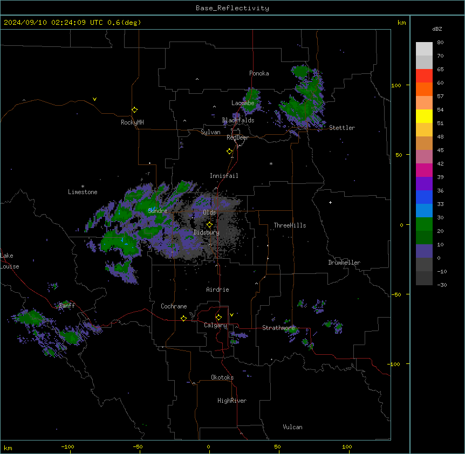
Task: Click the ThreeHills label
Action: click(x=290, y=225)
